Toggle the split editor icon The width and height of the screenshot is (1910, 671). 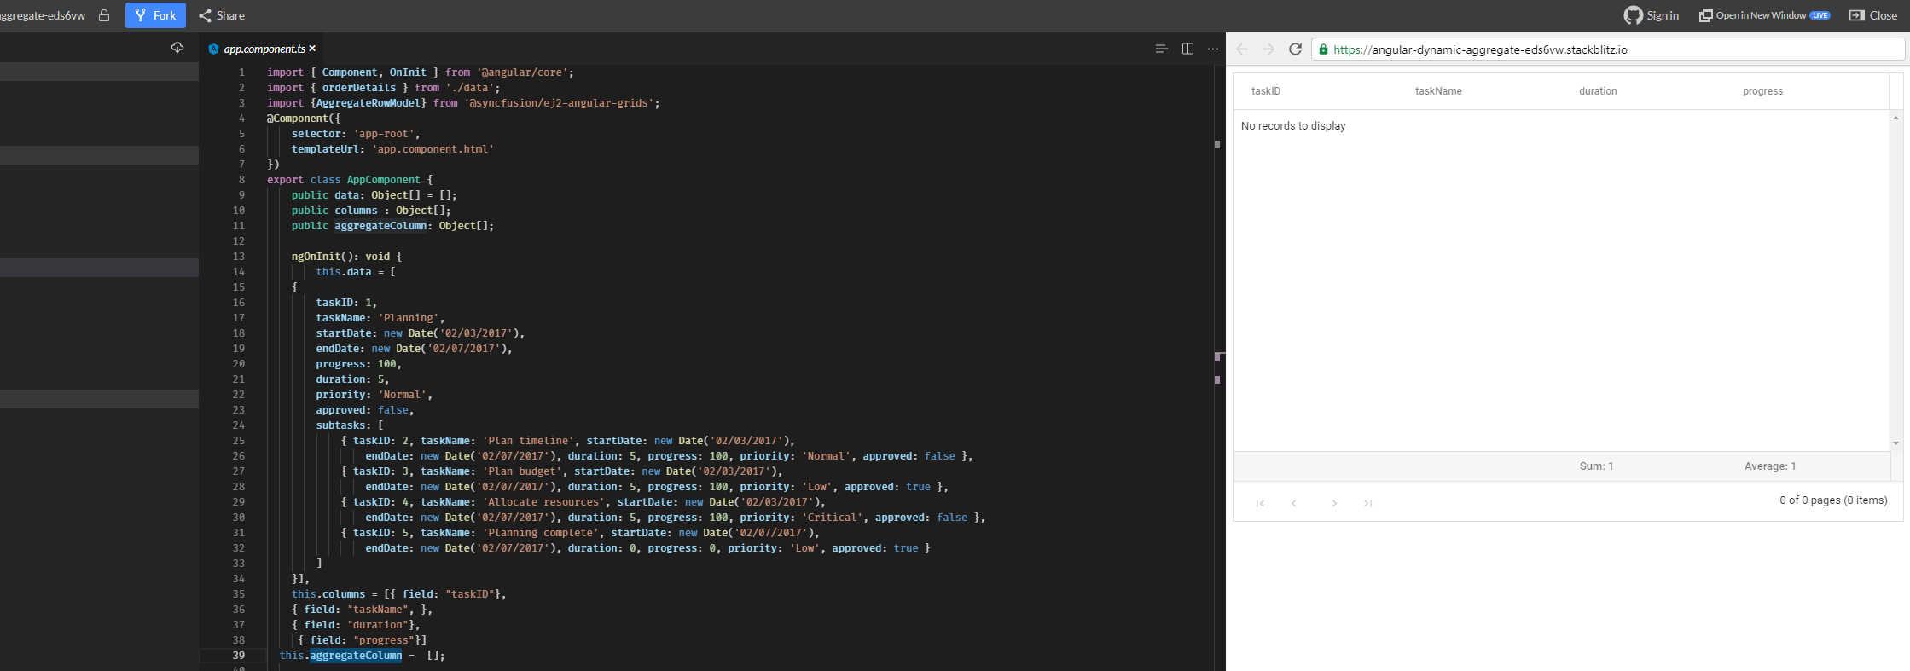pyautogui.click(x=1187, y=49)
